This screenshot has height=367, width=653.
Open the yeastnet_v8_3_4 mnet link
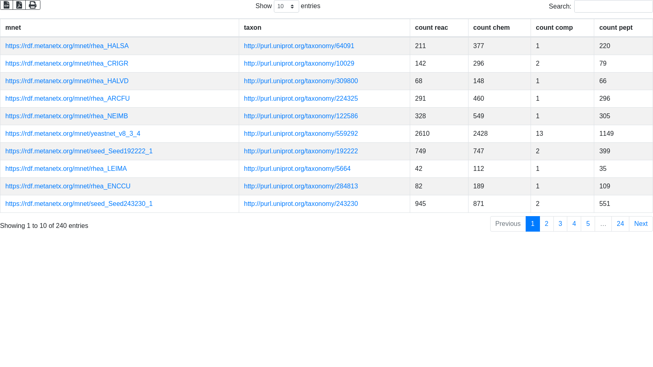[73, 134]
